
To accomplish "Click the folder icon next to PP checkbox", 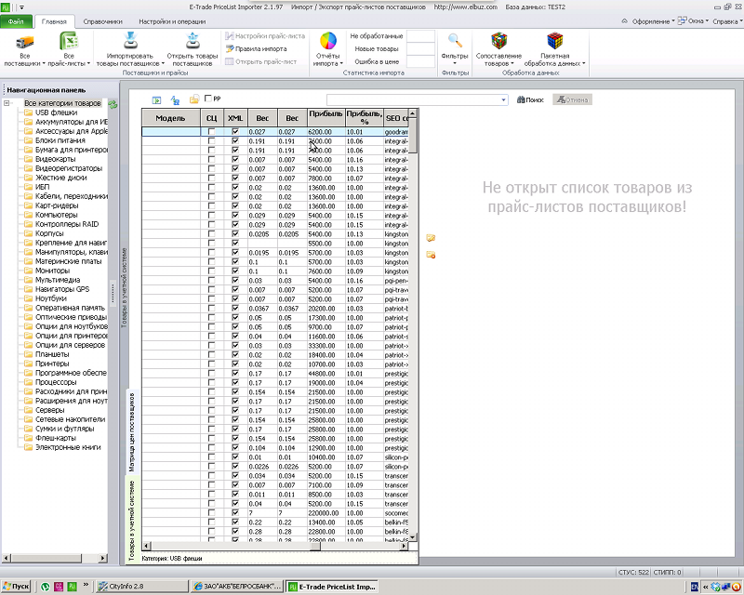I will pyautogui.click(x=194, y=99).
